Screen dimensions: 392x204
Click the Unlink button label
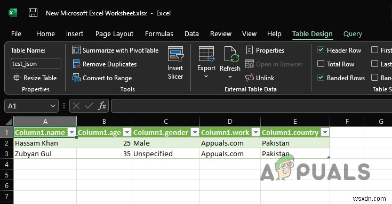coord(265,78)
